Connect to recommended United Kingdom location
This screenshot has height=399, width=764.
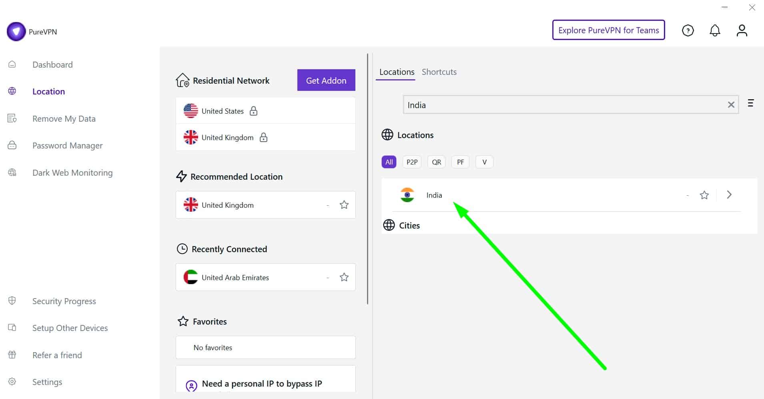pyautogui.click(x=265, y=205)
